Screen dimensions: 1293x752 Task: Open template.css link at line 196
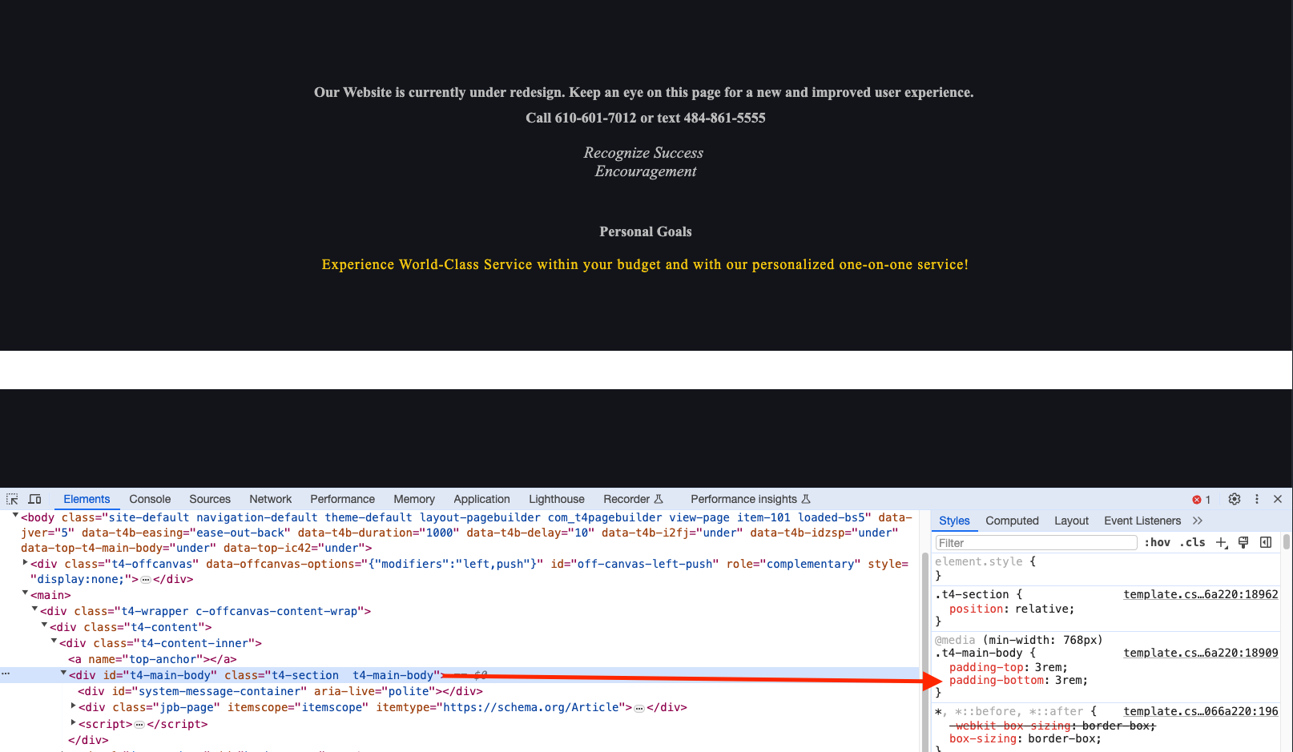[1201, 711]
